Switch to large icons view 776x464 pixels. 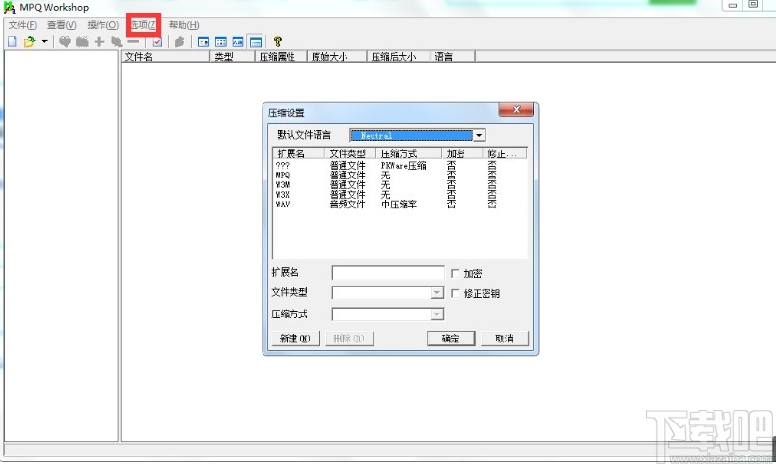point(204,42)
